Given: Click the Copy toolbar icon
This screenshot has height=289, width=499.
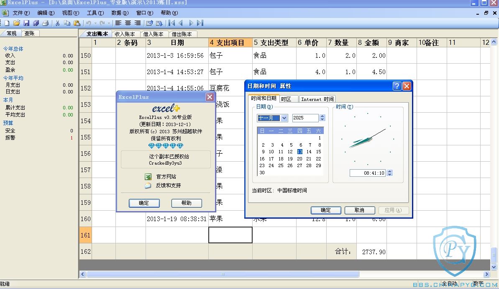Looking at the screenshot, I should click(x=67, y=23).
